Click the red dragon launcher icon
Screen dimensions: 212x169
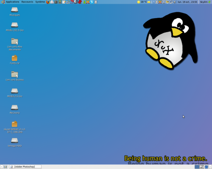tap(80, 2)
